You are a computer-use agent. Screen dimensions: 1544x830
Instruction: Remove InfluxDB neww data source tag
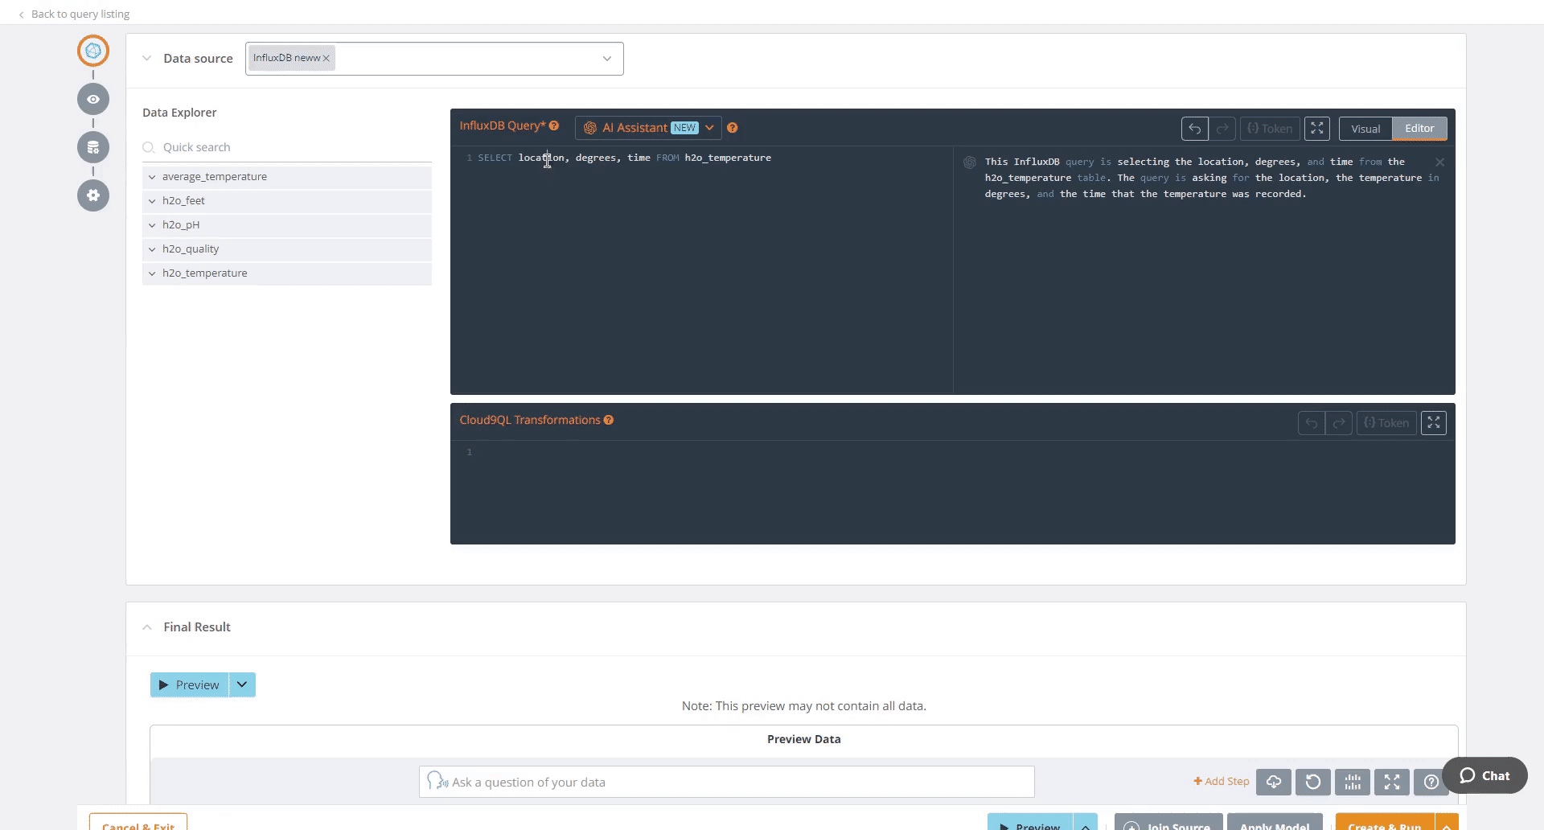(326, 59)
